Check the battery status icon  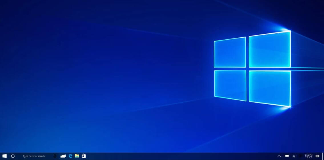(x=287, y=156)
